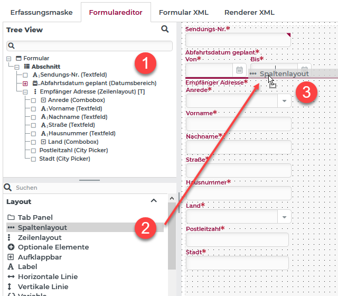Click the Tree View search magnifier icon
The width and height of the screenshot is (338, 296).
point(165,29)
